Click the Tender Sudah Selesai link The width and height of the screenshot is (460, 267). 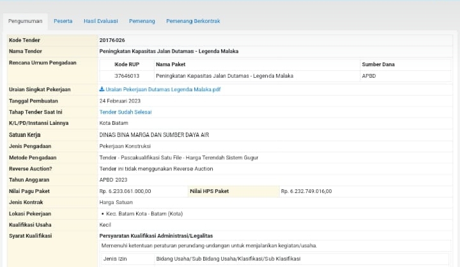point(125,112)
